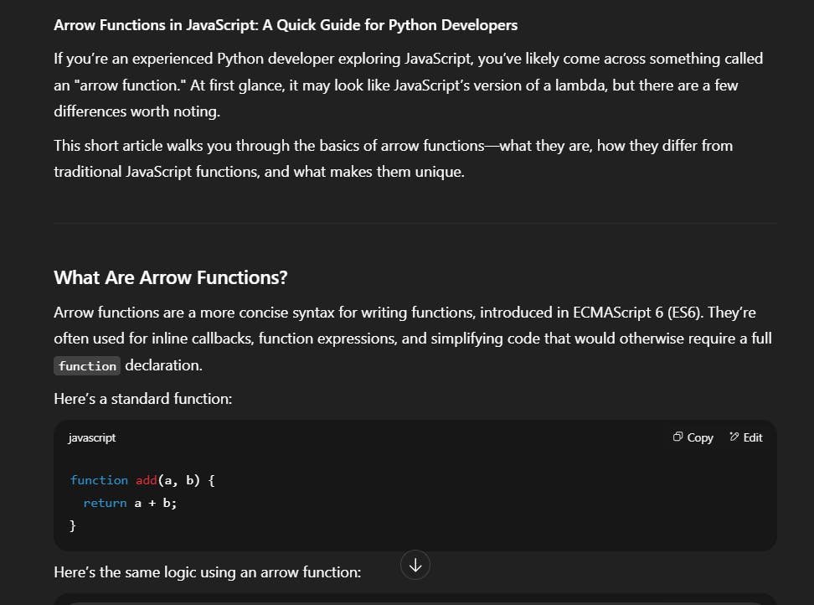Select the article title heading
Viewport: 814px width, 605px height.
click(x=285, y=24)
